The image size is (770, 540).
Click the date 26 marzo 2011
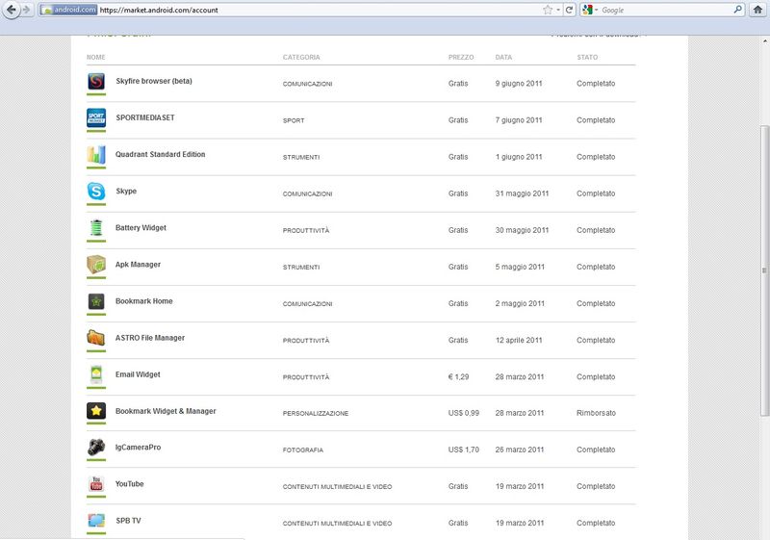(519, 450)
